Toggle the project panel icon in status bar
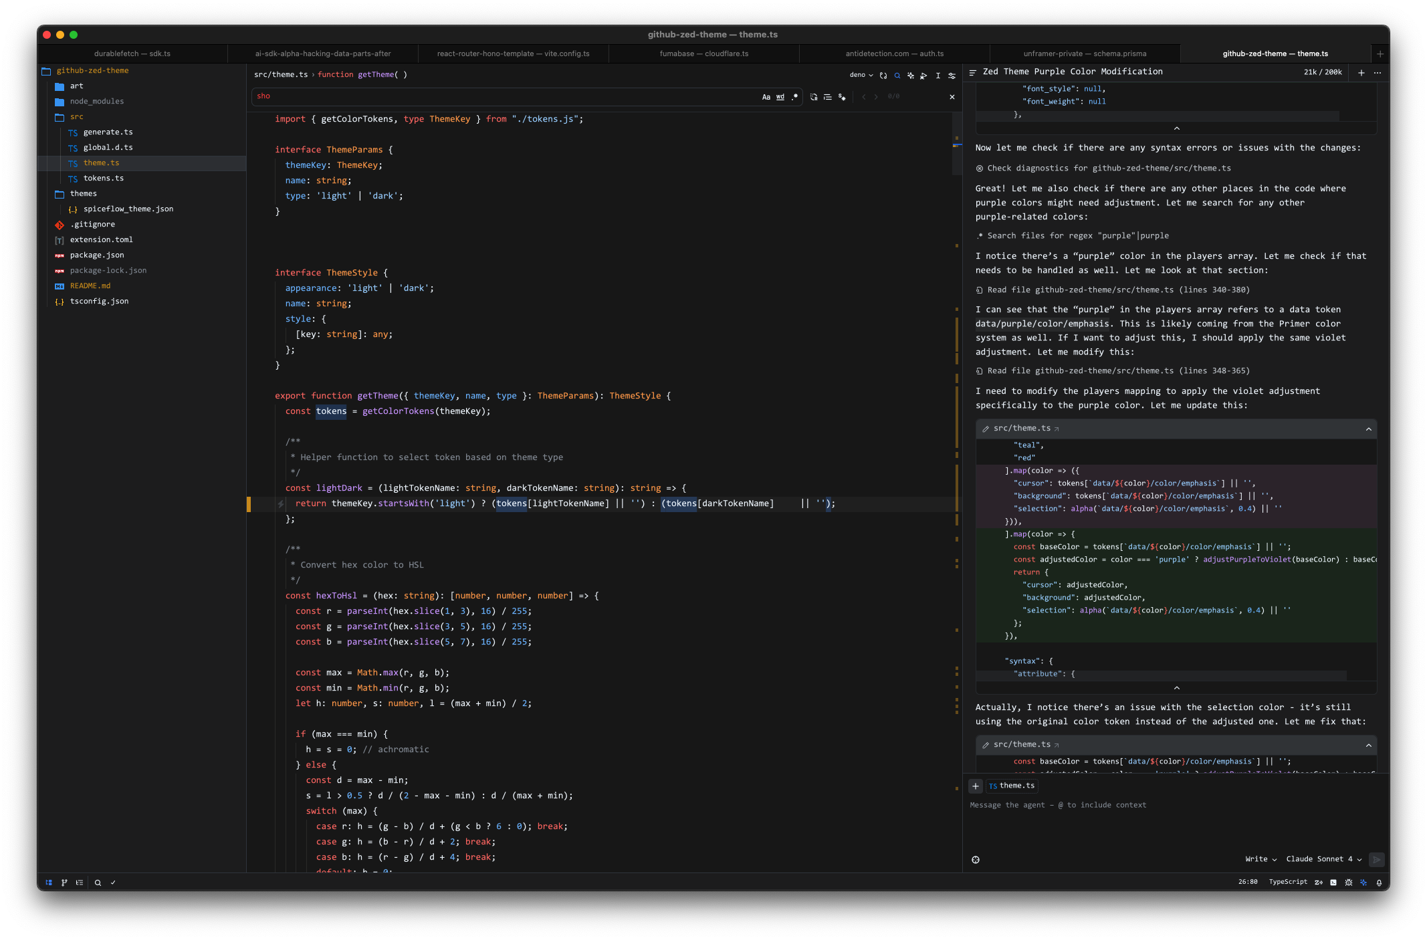The width and height of the screenshot is (1427, 940). (x=49, y=883)
